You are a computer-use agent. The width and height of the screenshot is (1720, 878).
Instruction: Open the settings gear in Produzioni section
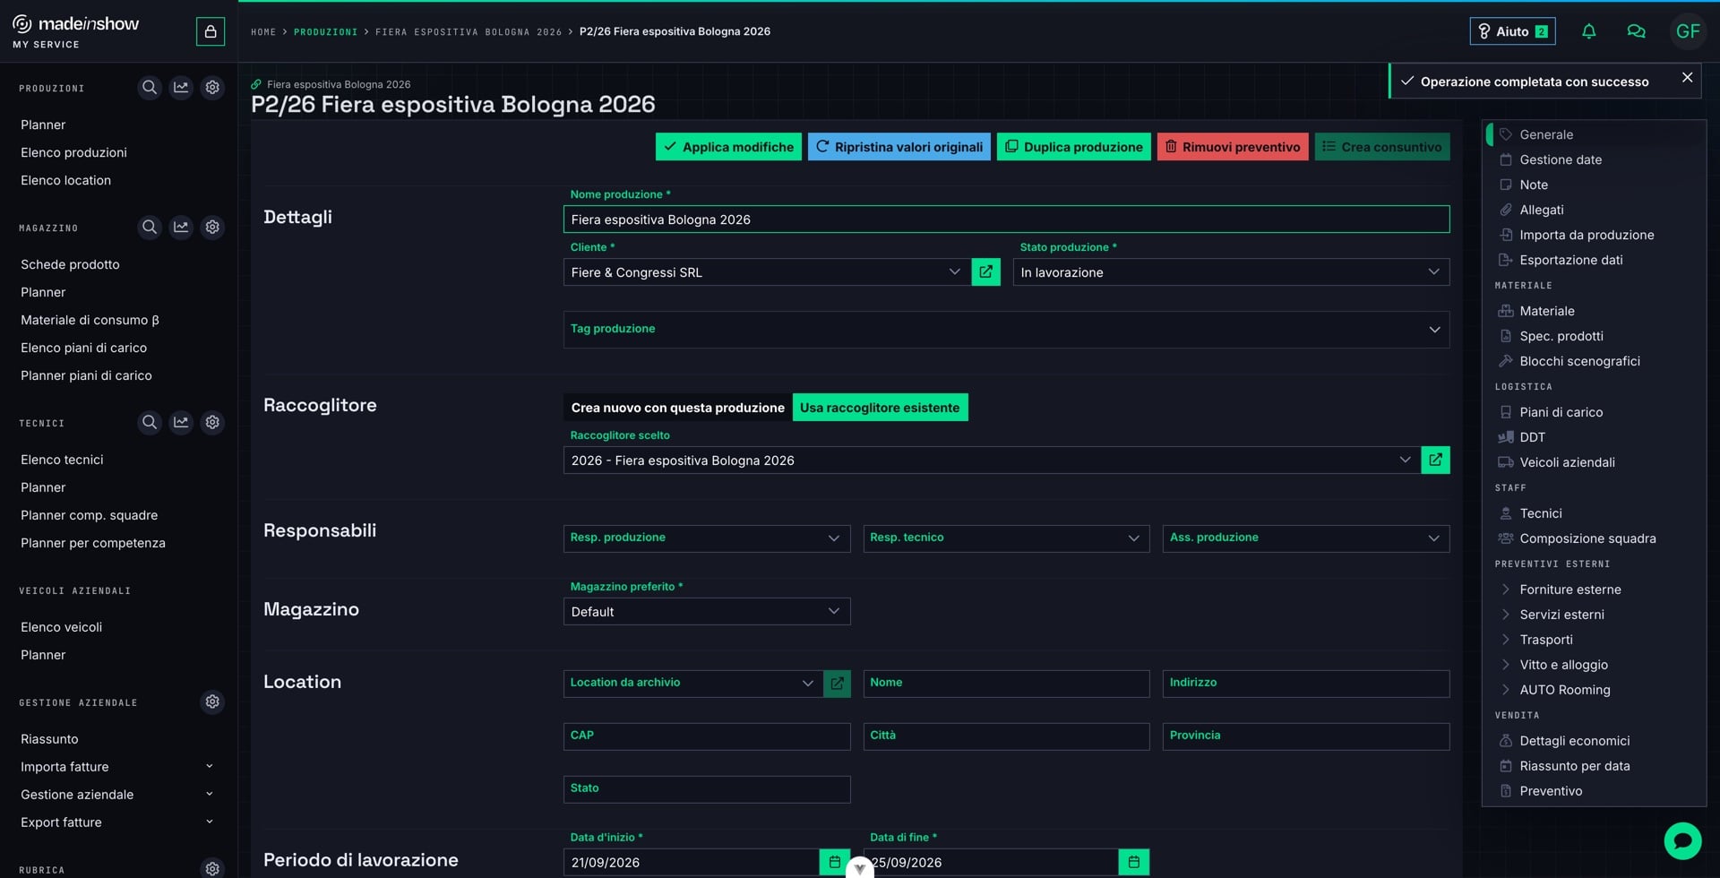pyautogui.click(x=212, y=88)
